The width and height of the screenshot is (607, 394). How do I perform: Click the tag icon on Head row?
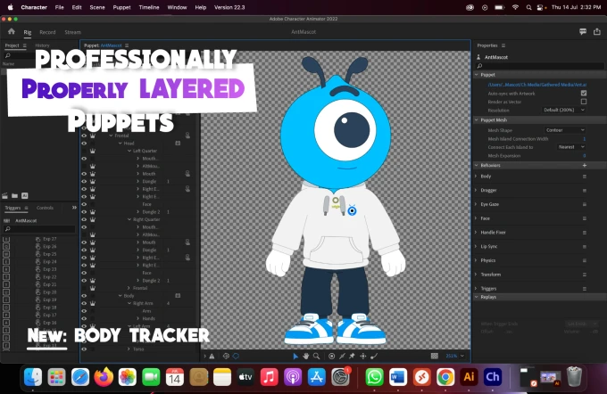pyautogui.click(x=178, y=143)
